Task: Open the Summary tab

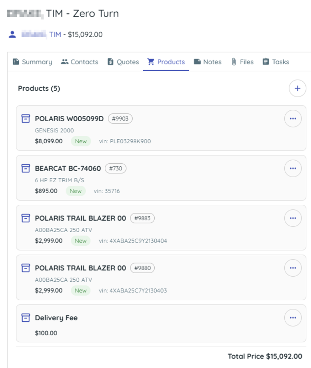Action: (33, 62)
